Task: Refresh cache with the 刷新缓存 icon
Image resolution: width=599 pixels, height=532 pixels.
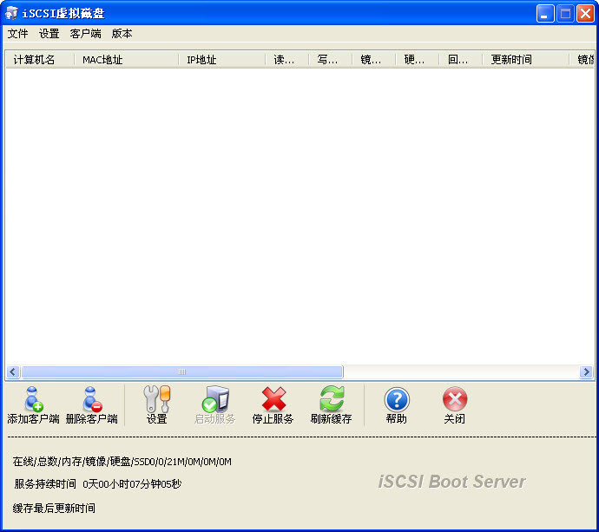Action: pos(331,404)
